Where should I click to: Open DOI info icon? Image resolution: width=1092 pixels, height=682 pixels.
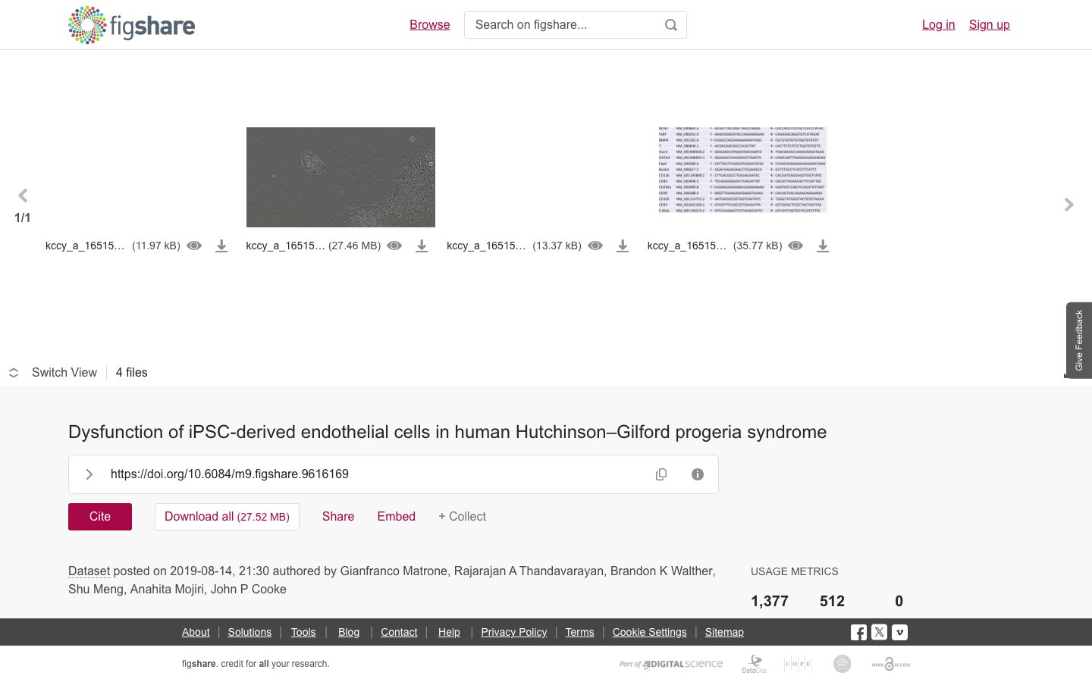(698, 474)
